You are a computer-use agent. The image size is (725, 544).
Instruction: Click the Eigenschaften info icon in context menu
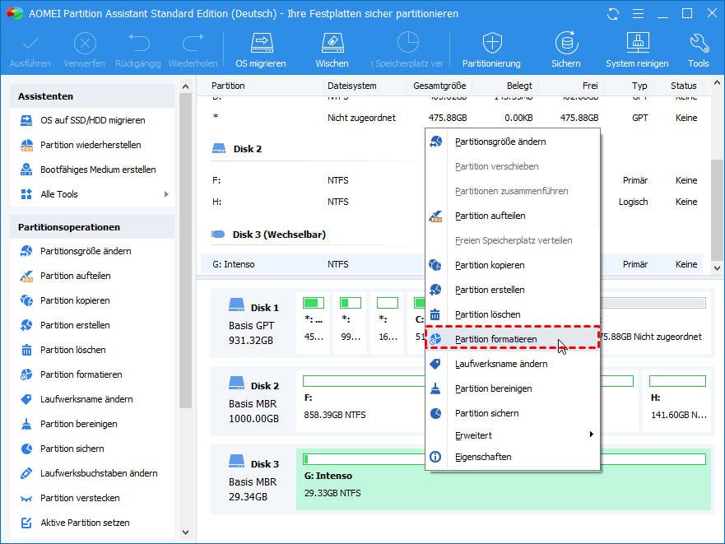pos(435,457)
